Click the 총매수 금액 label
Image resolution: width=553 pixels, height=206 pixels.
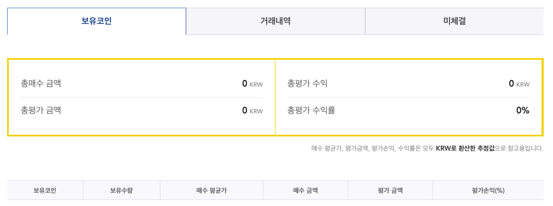click(x=41, y=84)
